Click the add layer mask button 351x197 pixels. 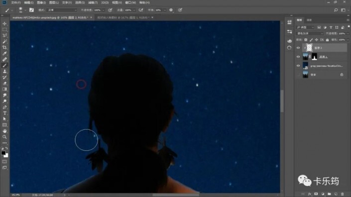pos(316,194)
